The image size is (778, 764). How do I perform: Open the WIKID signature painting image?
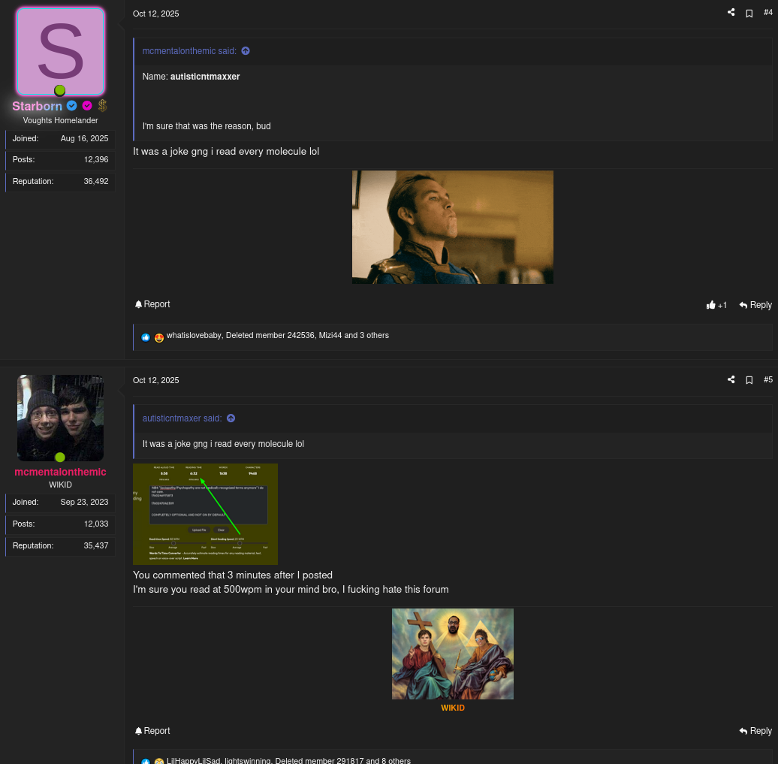[453, 654]
